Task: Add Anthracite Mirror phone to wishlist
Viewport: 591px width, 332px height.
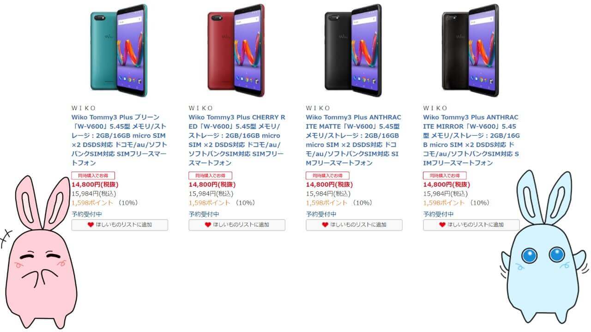Action: (471, 225)
